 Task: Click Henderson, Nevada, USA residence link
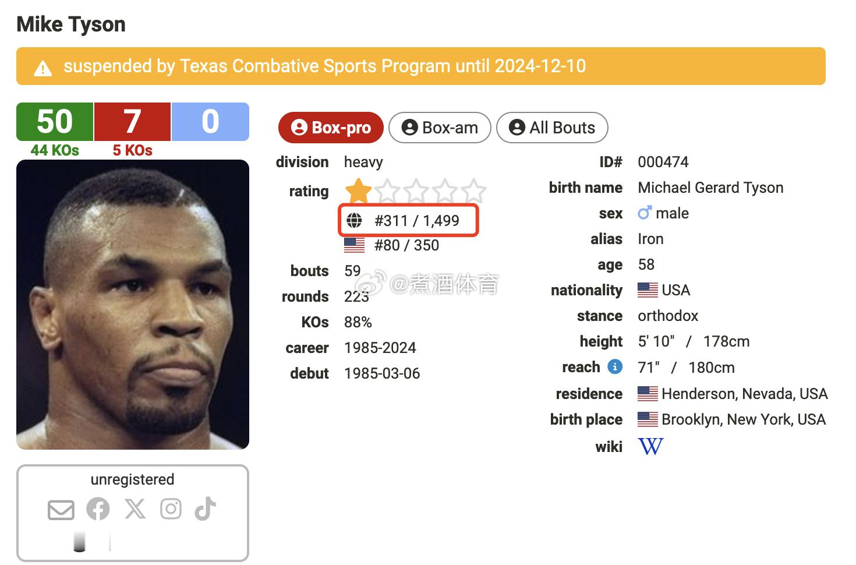point(744,394)
